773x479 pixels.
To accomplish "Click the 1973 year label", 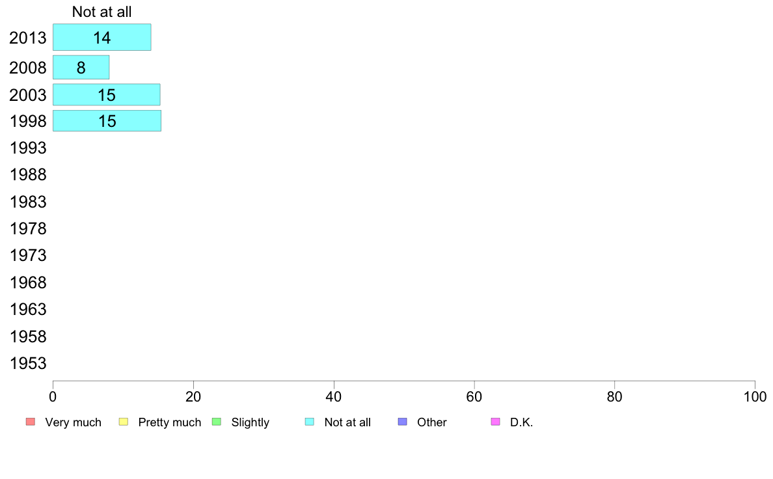I will [x=28, y=256].
